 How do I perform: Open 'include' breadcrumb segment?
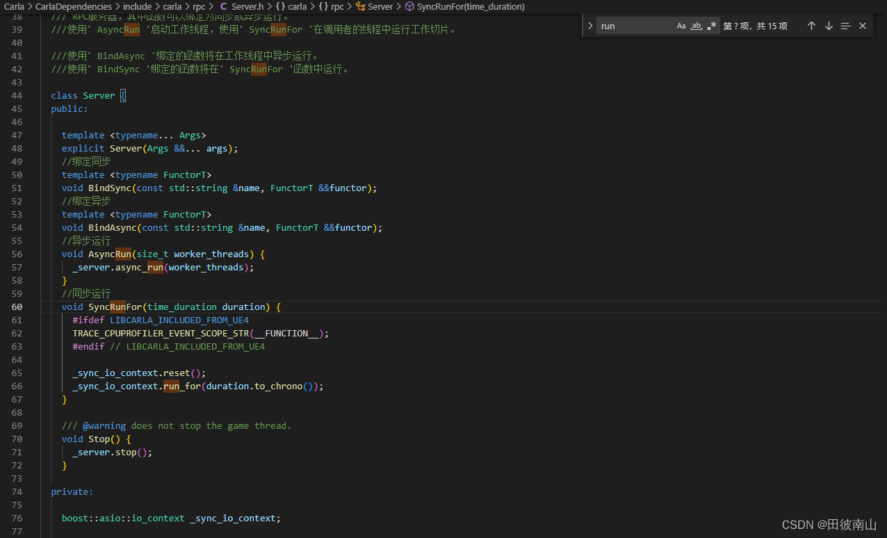(137, 6)
